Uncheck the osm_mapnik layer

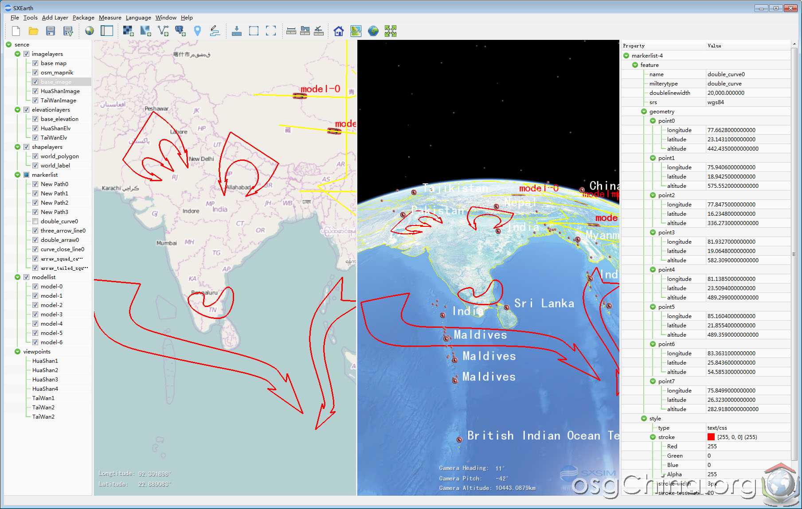pos(35,72)
